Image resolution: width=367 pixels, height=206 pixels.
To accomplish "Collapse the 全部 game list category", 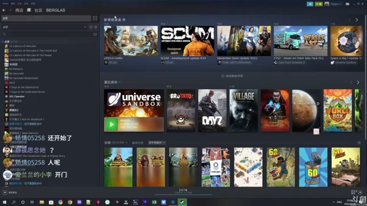I will [x=3, y=42].
